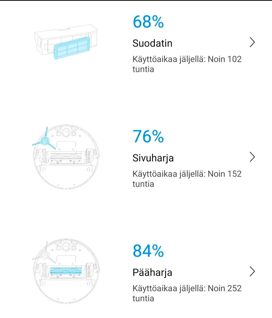The image size is (272, 318).
Task: Open Pääharja details using the right chevron
Action: point(252,272)
